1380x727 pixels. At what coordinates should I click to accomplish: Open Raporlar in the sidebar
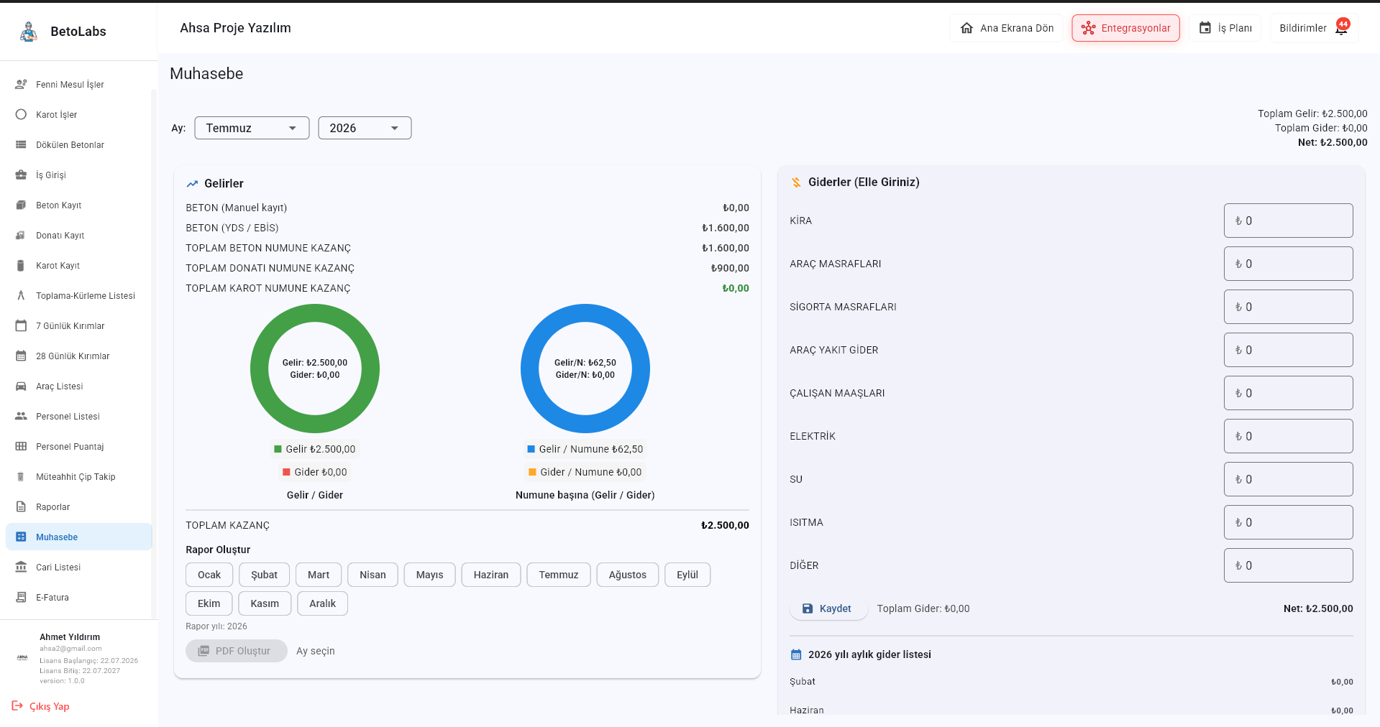pos(79,506)
